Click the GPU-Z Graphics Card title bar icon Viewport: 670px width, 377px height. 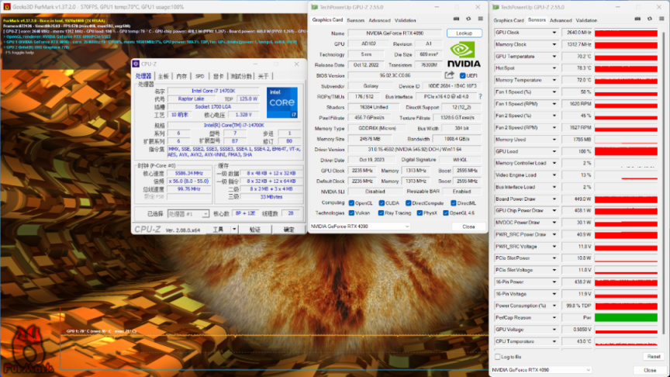[315, 7]
